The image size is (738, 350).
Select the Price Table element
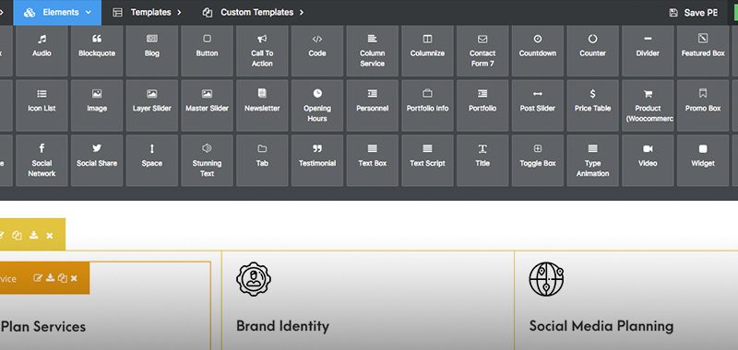[592, 106]
